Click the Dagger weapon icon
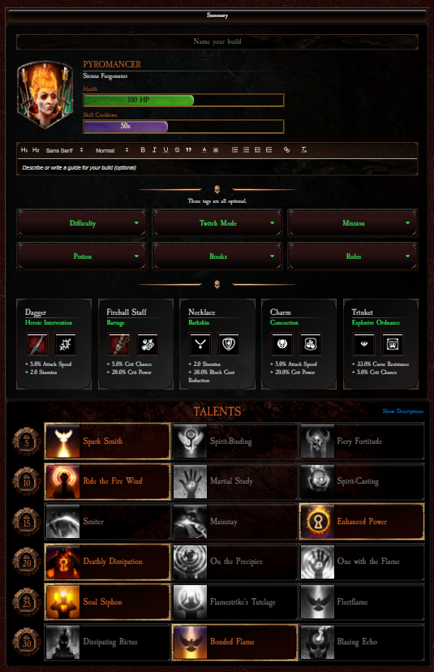434x672 pixels. pos(37,344)
